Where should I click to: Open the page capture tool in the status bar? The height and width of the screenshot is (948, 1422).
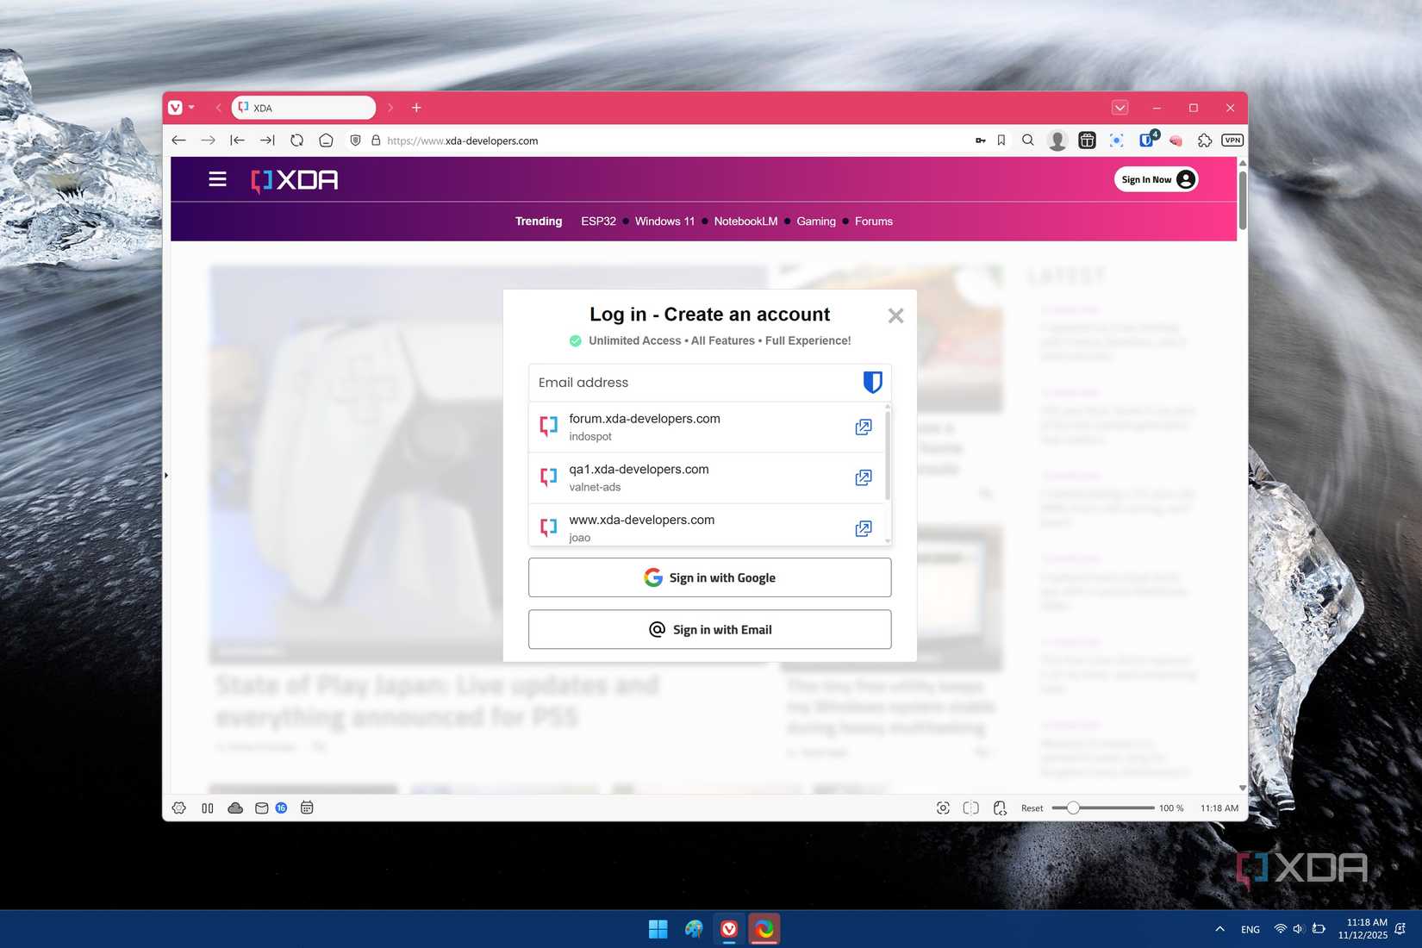943,808
